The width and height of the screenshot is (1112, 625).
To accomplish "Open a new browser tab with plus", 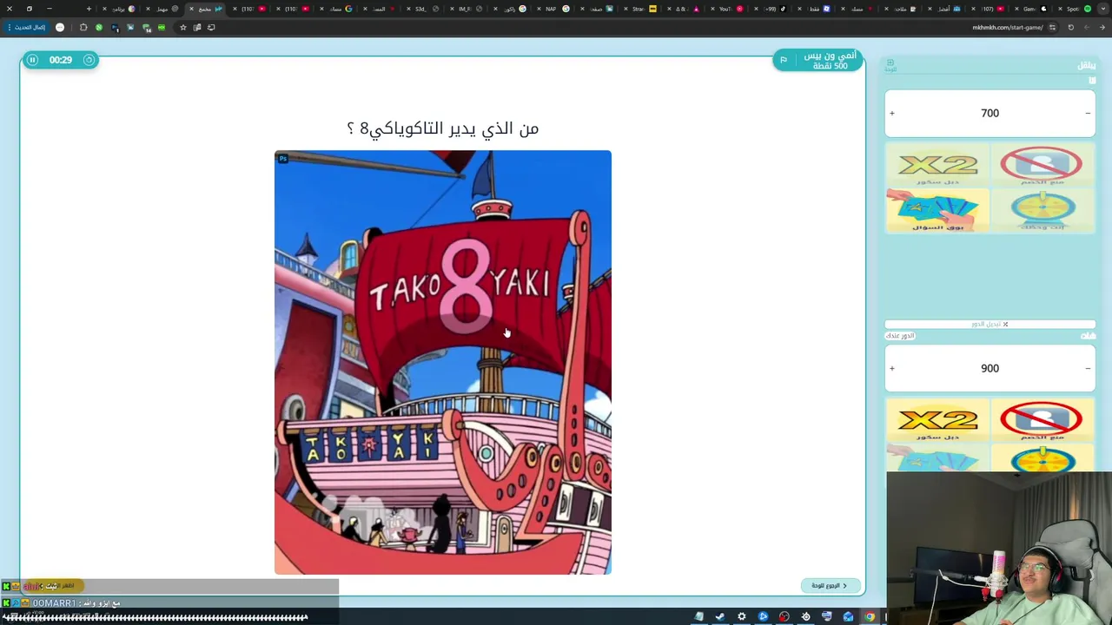I will [89, 9].
